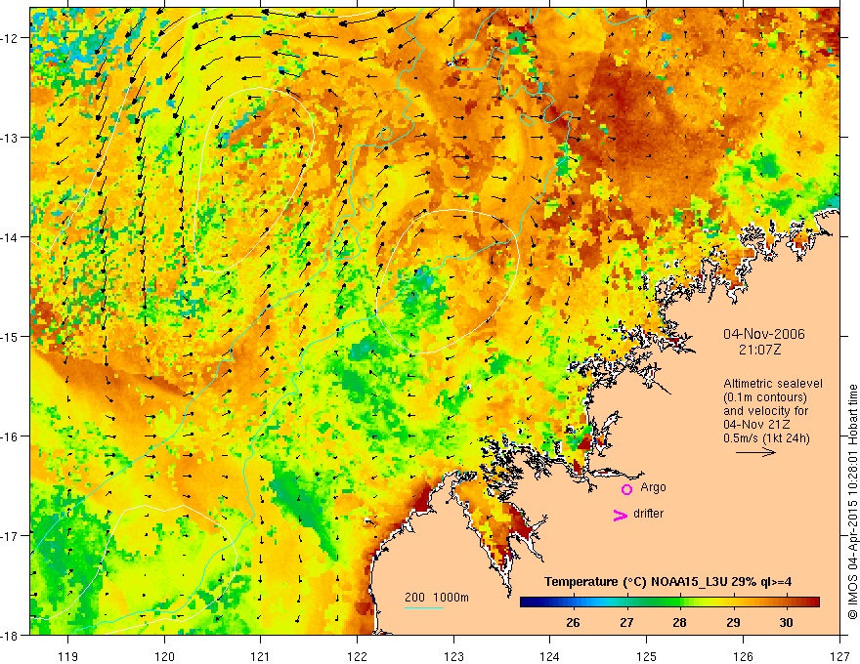Click the '-16' latitude axis label
This screenshot has width=860, height=664.
(x=10, y=436)
